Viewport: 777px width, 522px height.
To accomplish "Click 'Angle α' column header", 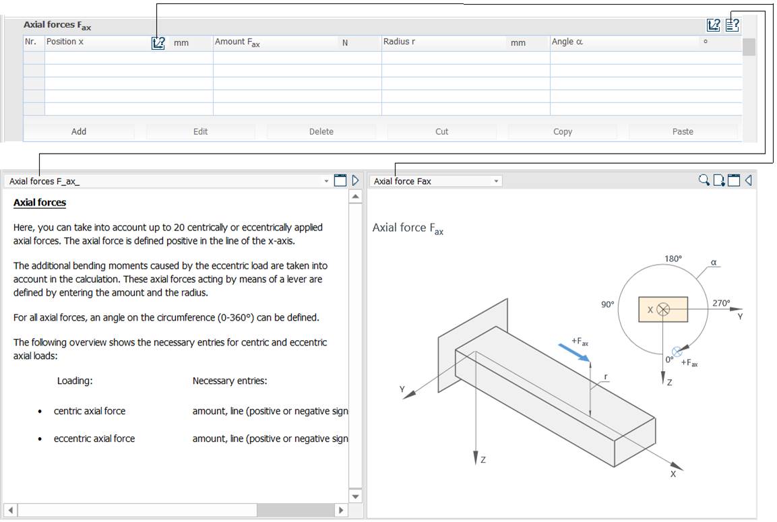I will (x=646, y=43).
